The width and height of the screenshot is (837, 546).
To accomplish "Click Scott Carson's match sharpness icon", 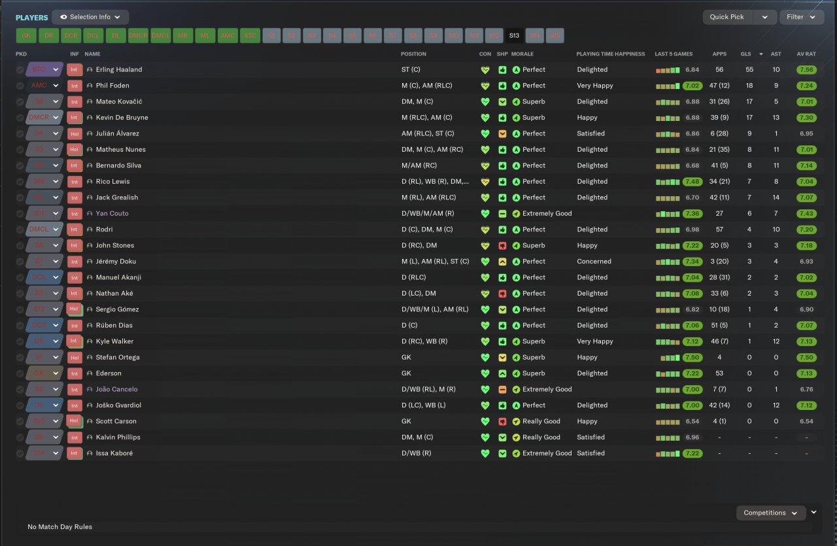I will point(502,422).
